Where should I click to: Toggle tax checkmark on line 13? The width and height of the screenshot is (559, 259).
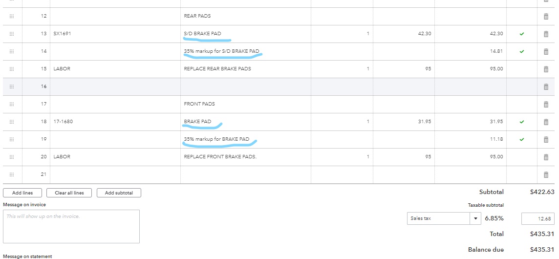click(x=522, y=34)
